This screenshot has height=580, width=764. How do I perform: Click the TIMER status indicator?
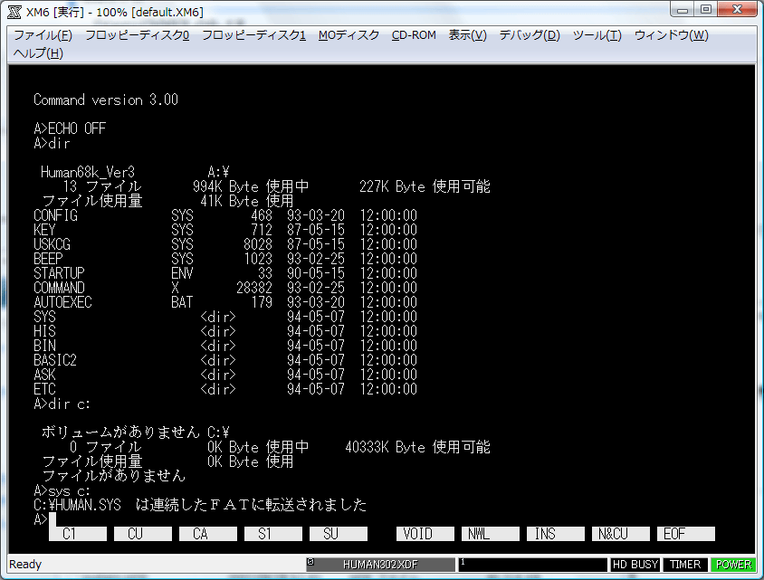(685, 565)
